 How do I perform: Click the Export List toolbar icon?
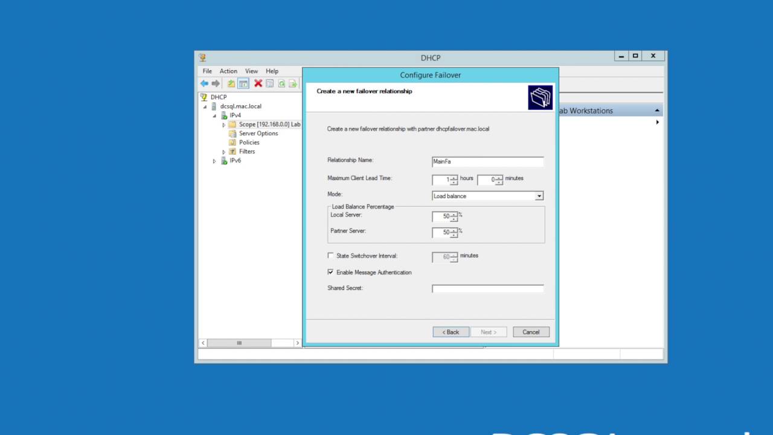[293, 83]
